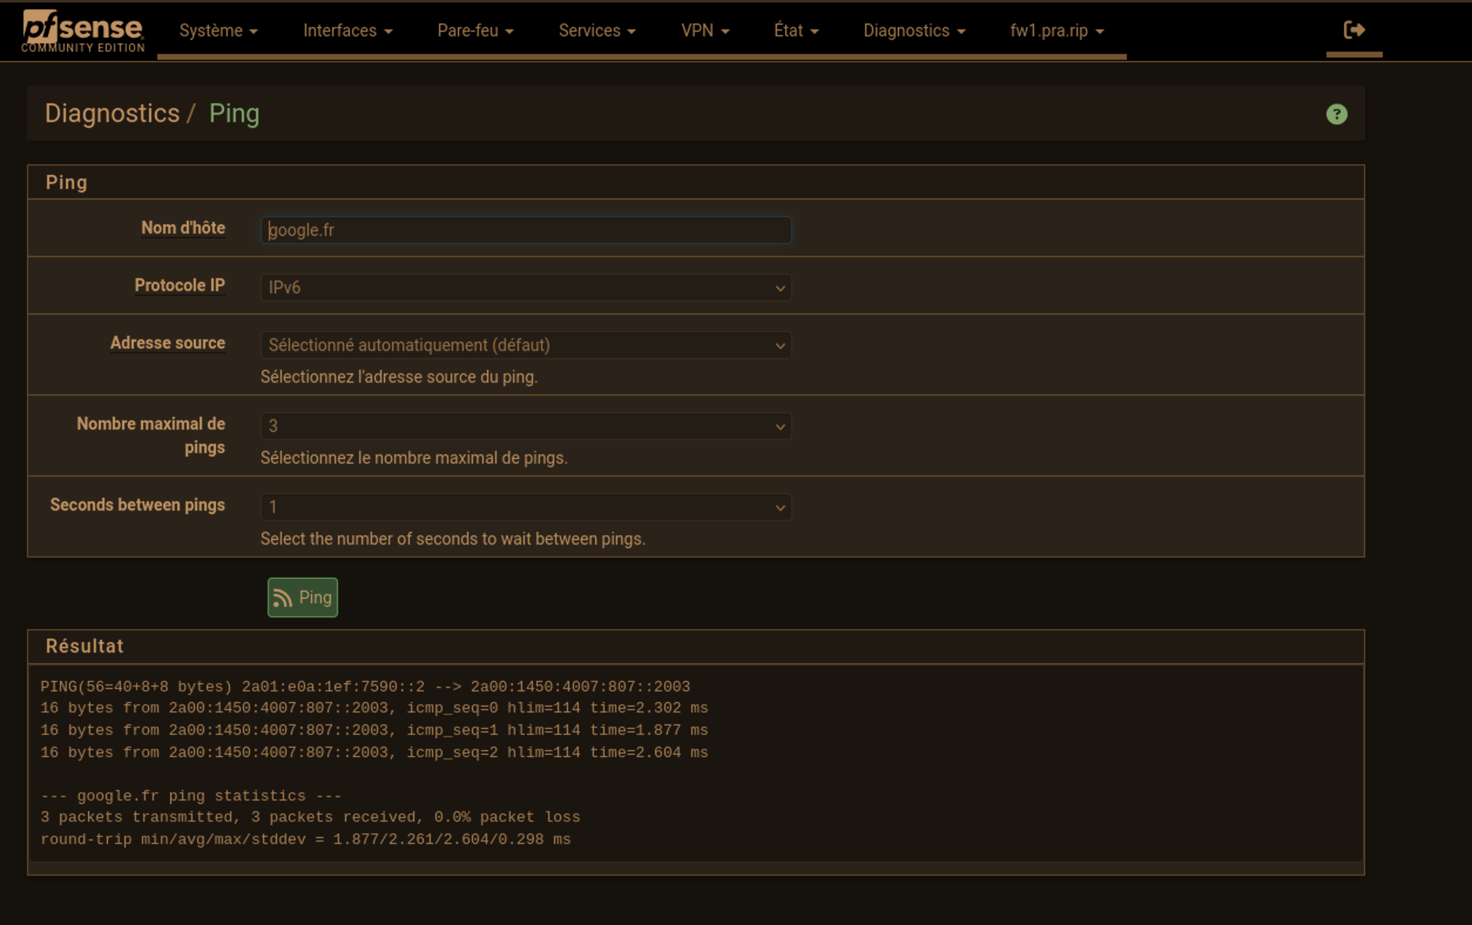Click the Diagnostics breadcrumb link
Image resolution: width=1472 pixels, height=925 pixels.
[112, 114]
